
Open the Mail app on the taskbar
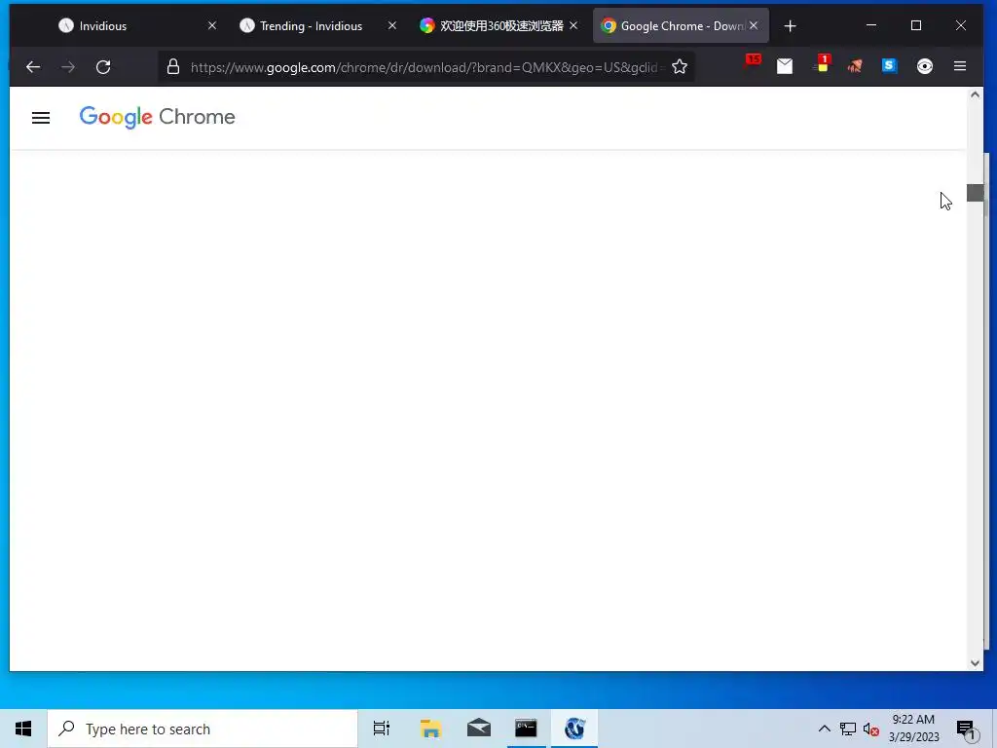[479, 729]
